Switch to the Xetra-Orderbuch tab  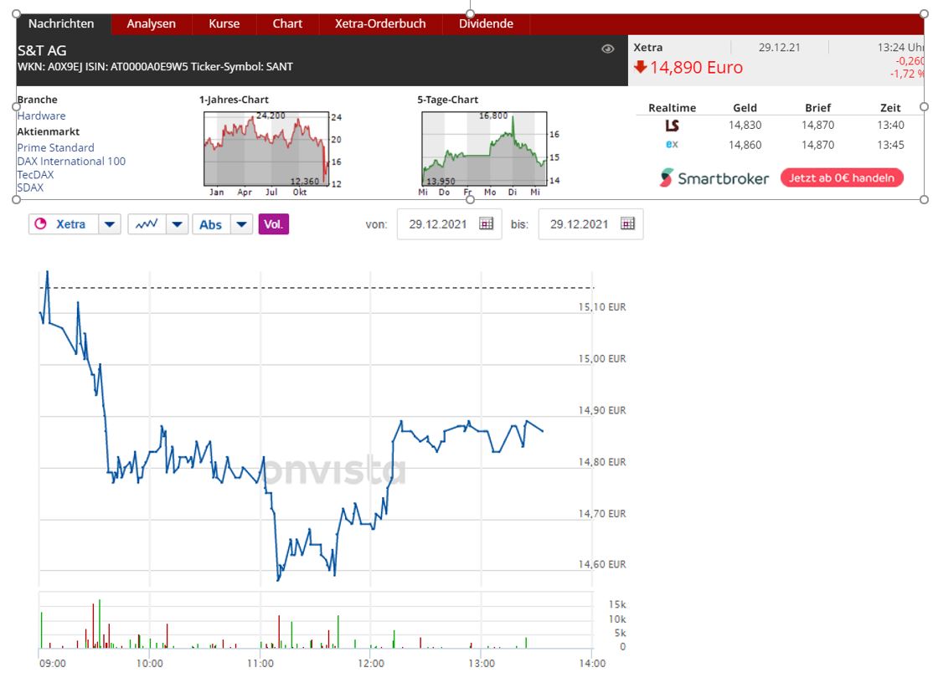pos(380,23)
